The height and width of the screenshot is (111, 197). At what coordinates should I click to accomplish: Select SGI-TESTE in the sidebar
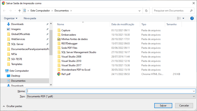click(17, 59)
